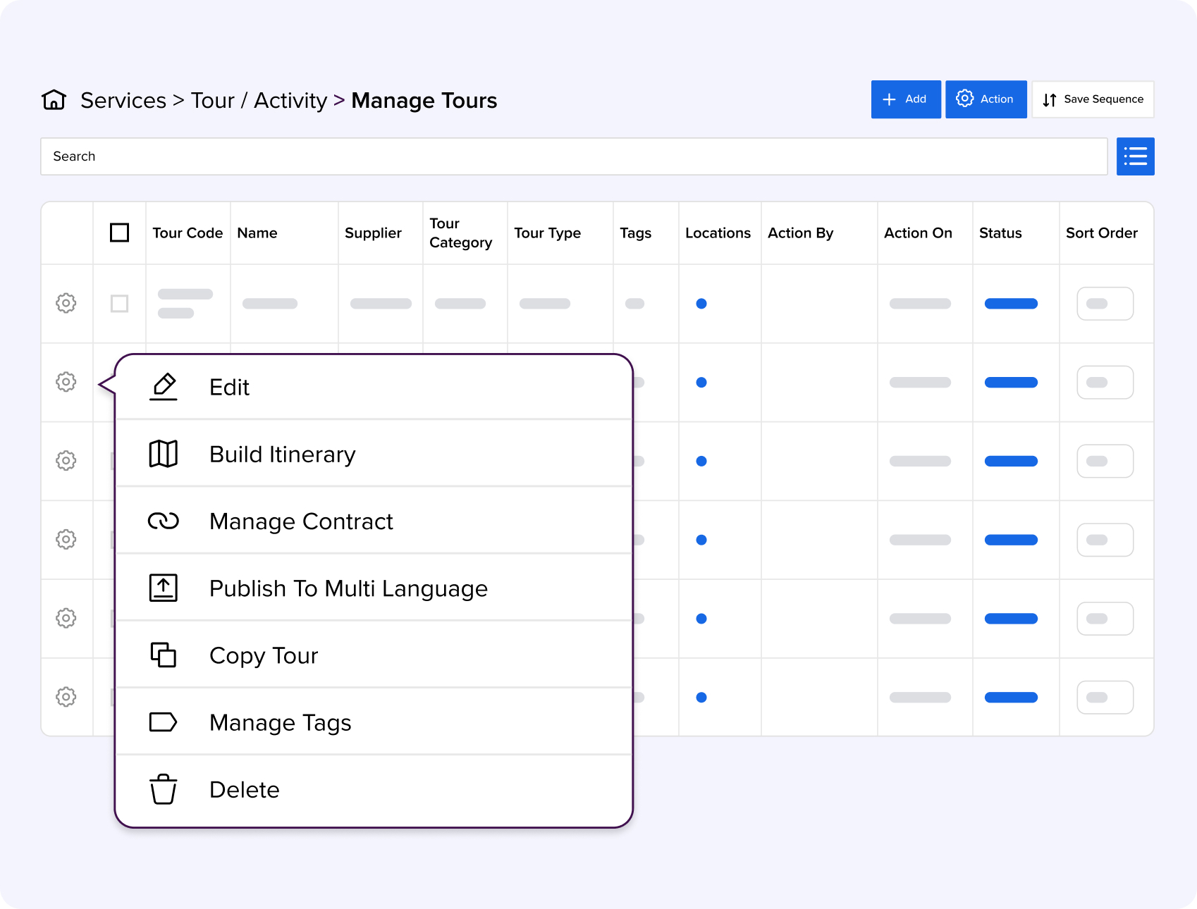This screenshot has height=909, width=1197.
Task: Click second row sort order input box
Action: point(1105,383)
